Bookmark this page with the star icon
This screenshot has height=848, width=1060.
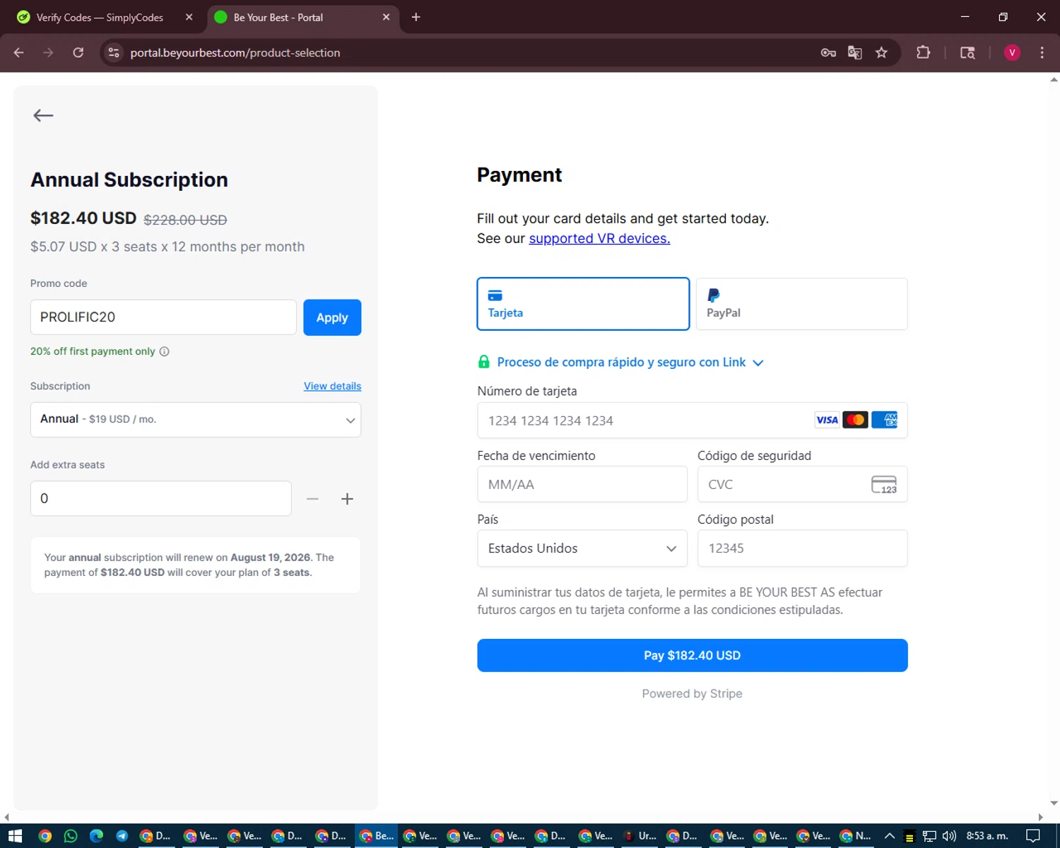[881, 52]
